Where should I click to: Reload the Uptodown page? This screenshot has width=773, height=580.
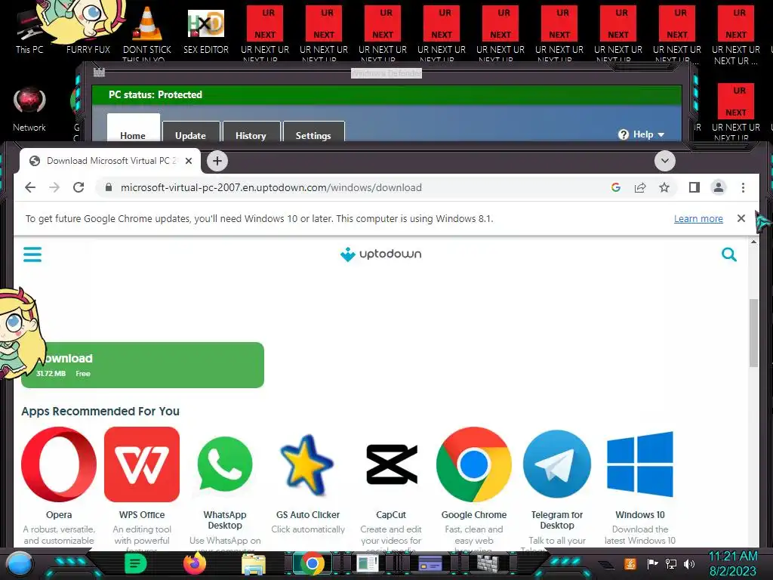[x=79, y=187]
